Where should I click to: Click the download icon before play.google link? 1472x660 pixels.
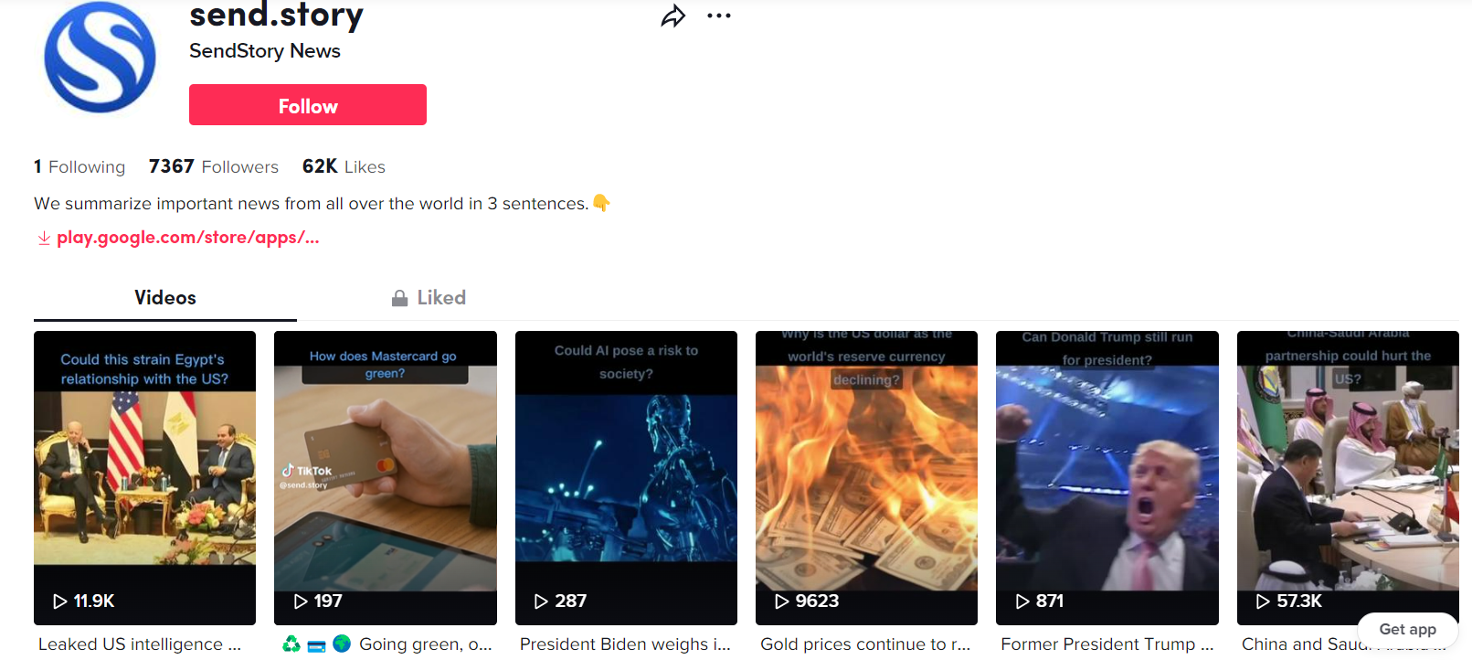(x=44, y=238)
